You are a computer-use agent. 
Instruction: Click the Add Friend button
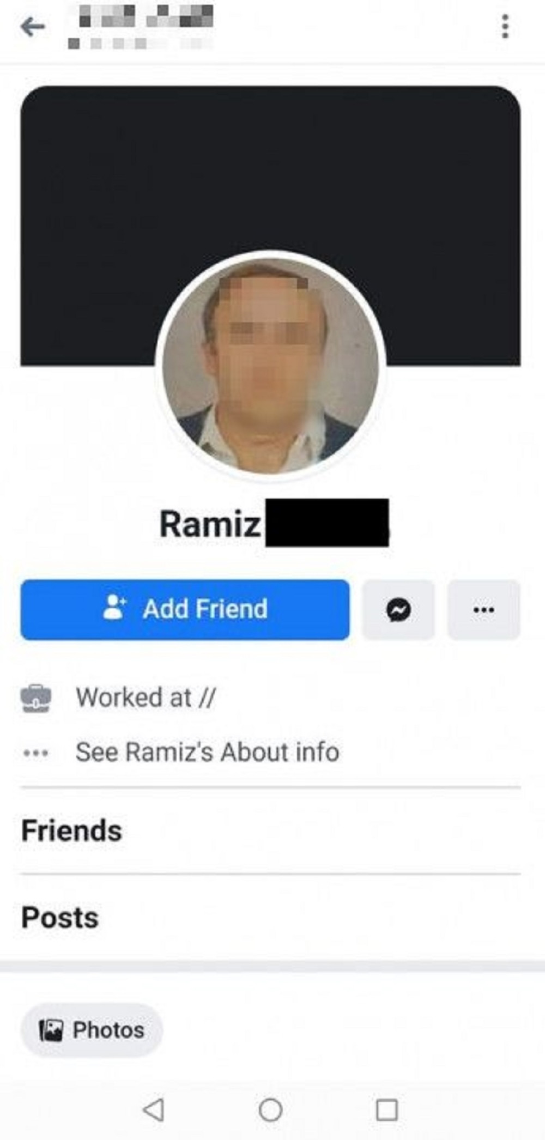pyautogui.click(x=185, y=609)
